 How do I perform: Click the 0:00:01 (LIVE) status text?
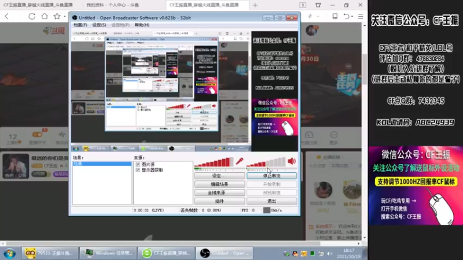click(149, 210)
